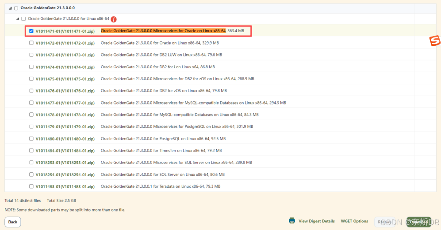Open the V1011484-01.zip link

(x=65, y=151)
